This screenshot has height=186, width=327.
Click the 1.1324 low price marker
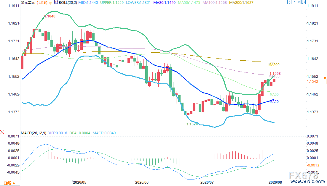click(192, 124)
